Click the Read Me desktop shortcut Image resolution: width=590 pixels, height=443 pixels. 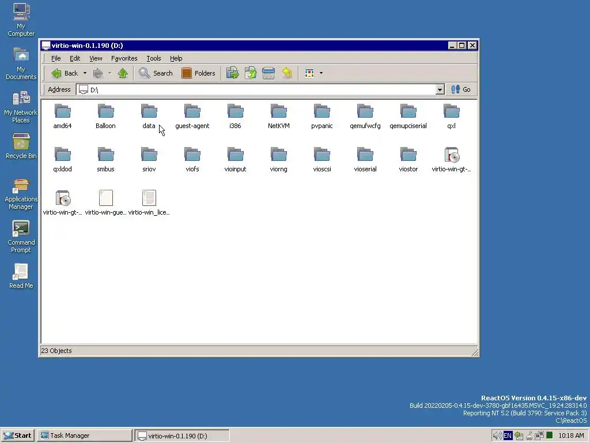21,276
